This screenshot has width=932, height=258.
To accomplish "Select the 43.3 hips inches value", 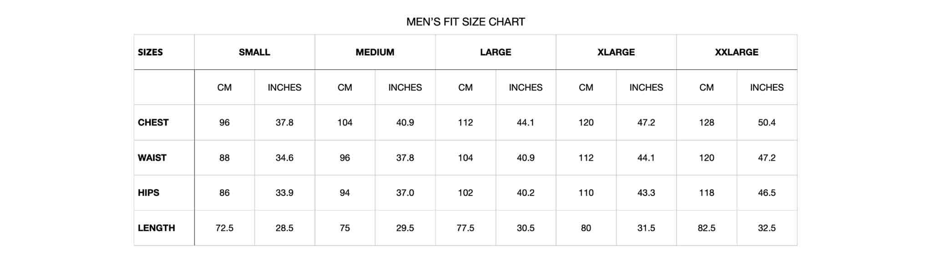I will coord(646,193).
